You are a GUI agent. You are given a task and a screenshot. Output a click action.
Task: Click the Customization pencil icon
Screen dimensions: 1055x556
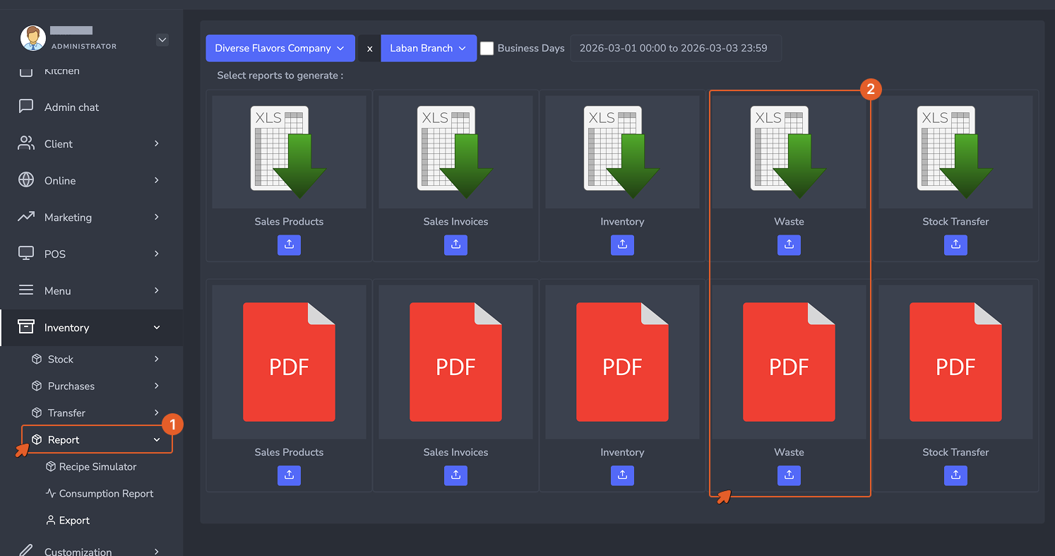coord(26,551)
